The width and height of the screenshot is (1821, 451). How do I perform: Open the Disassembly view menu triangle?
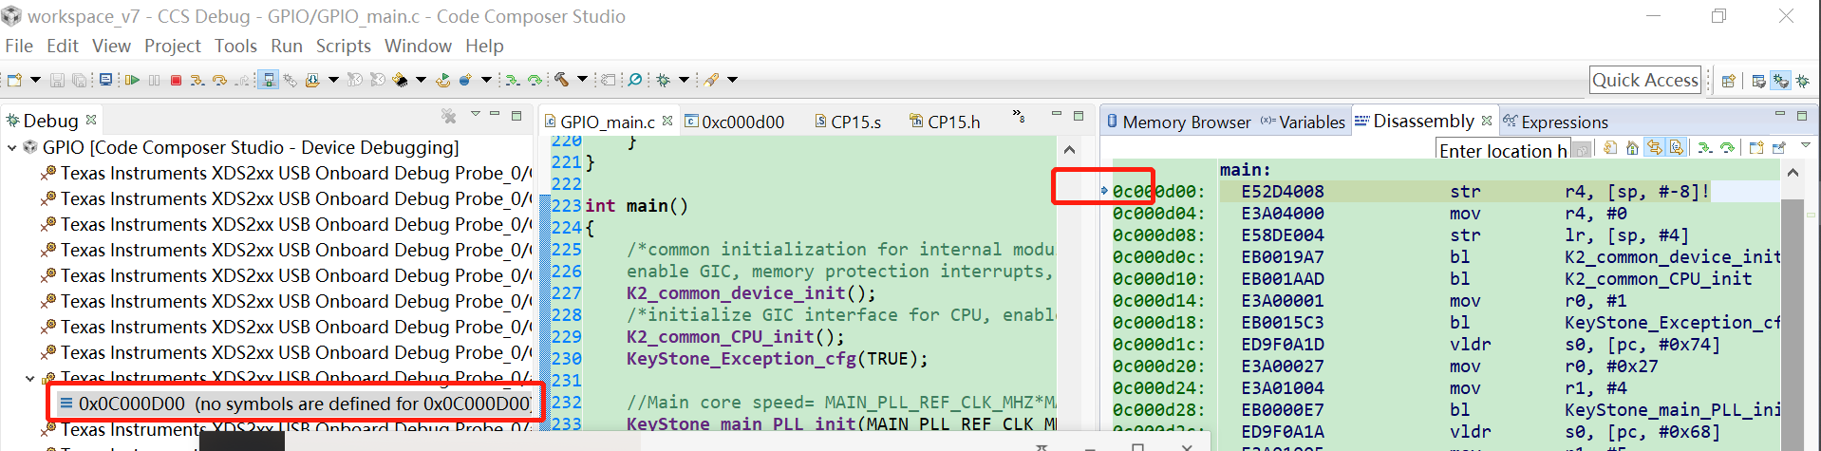(x=1806, y=144)
